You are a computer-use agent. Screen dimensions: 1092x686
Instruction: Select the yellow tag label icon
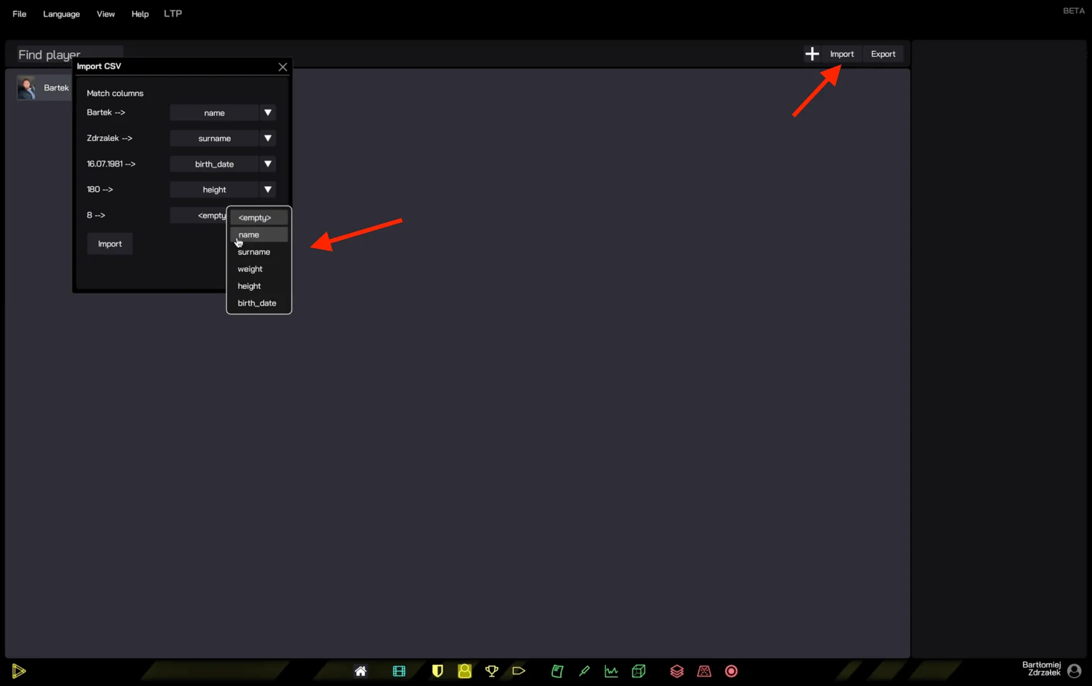coord(519,671)
